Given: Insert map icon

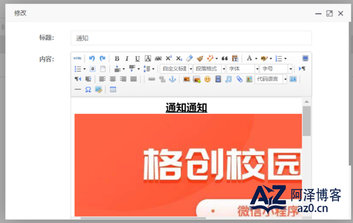Looking at the screenshot, I should [249, 79].
